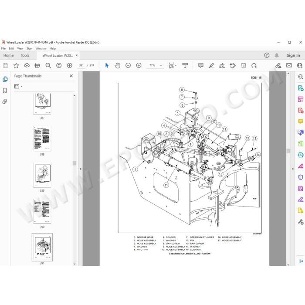Open More Tools wrench icon
The width and height of the screenshot is (305, 305).
coord(301,222)
